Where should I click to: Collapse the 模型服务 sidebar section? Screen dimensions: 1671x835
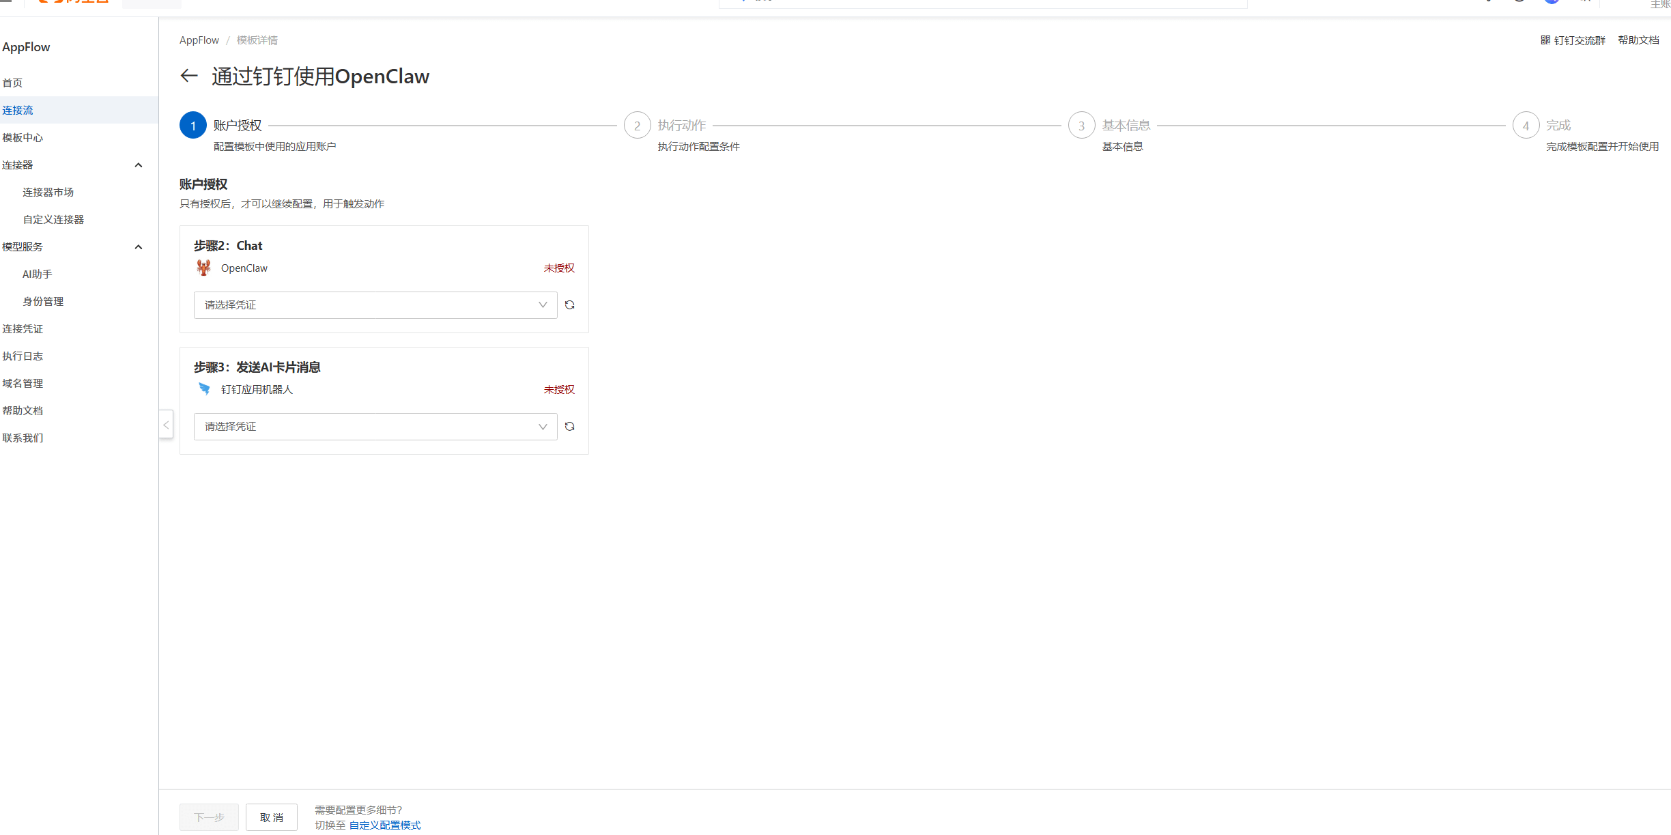[139, 247]
